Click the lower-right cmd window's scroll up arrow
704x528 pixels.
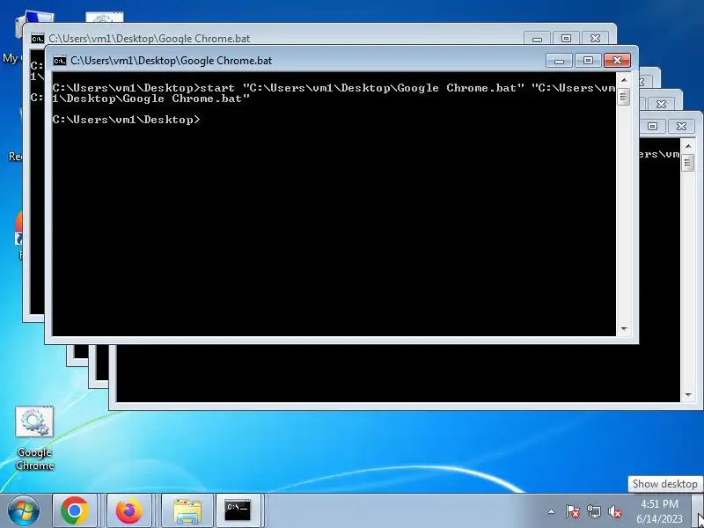[688, 146]
